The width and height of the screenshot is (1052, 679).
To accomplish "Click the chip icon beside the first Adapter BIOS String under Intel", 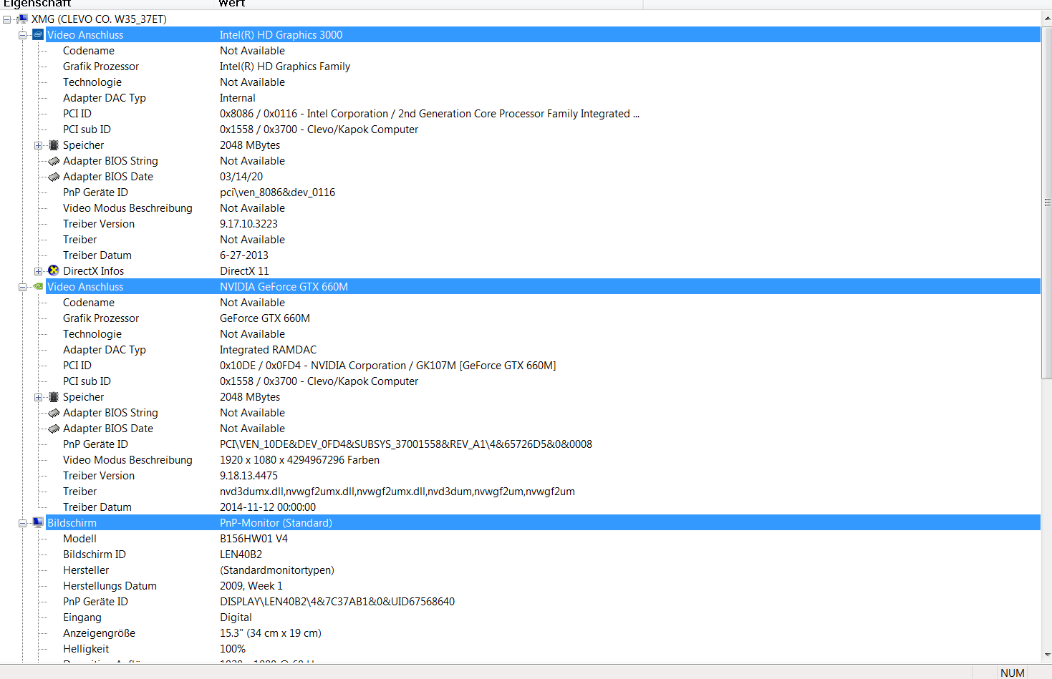I will 54,161.
